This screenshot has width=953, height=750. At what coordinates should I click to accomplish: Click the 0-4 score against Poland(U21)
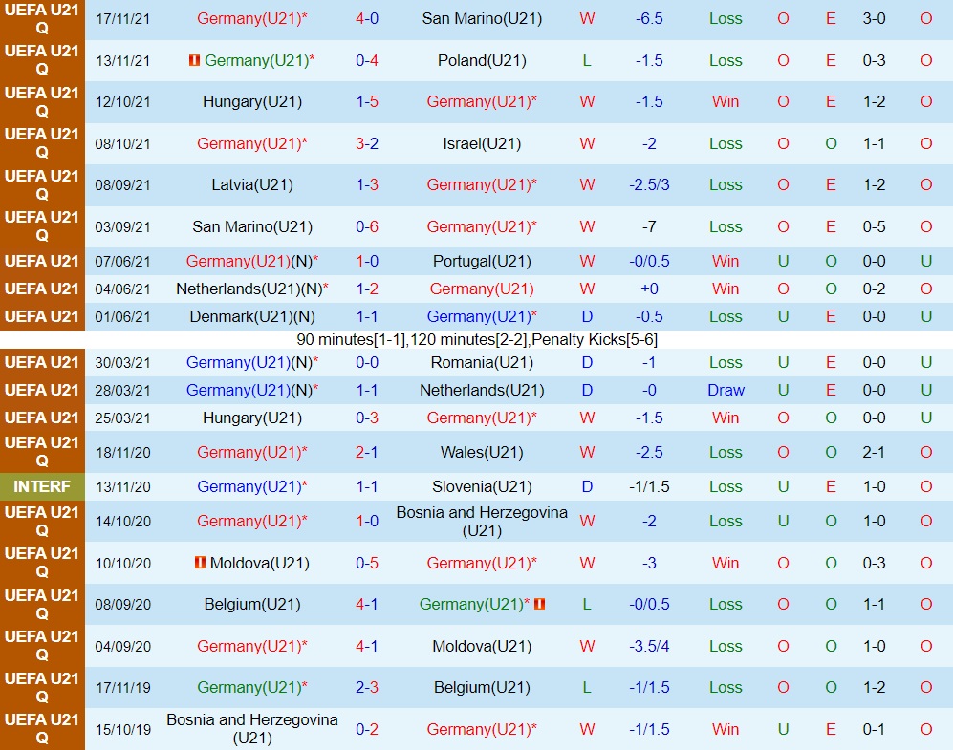[x=367, y=61]
